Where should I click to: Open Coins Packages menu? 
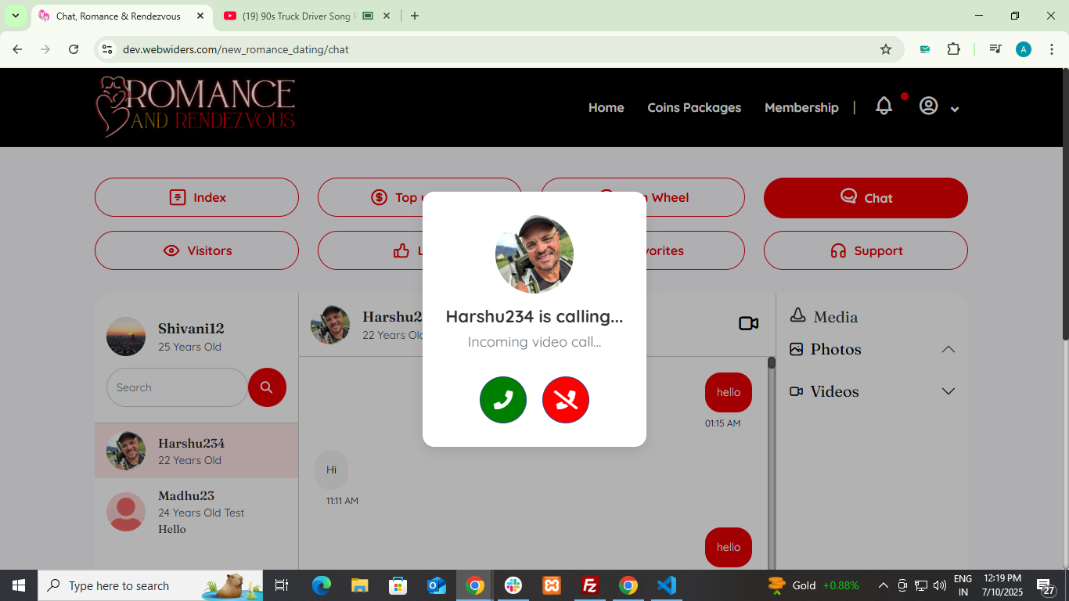[x=694, y=108]
